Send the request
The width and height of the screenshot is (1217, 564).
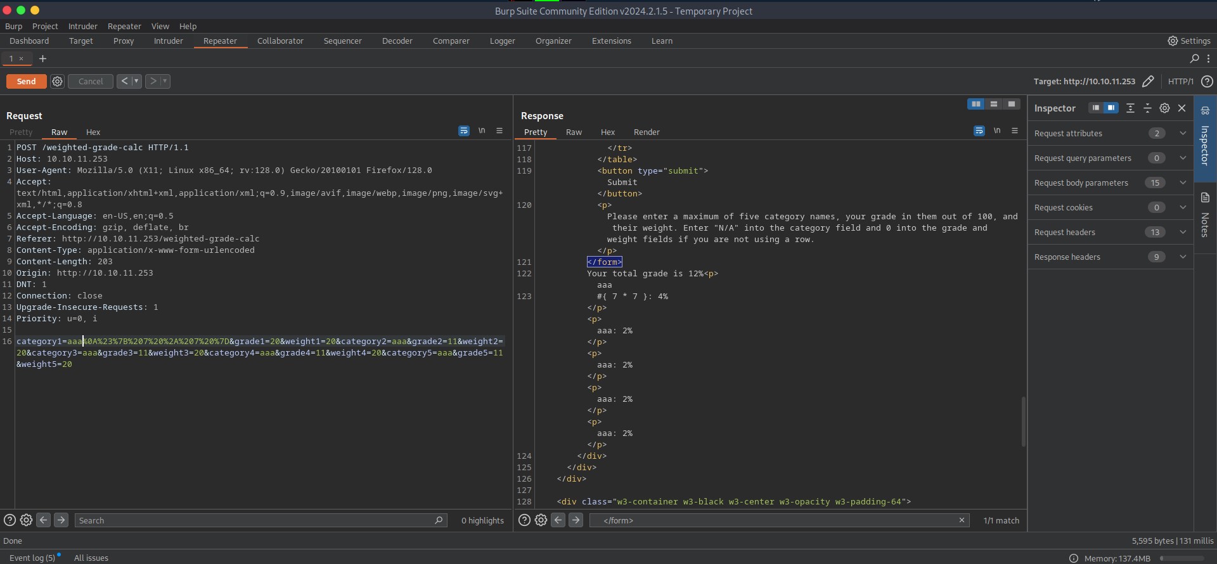click(x=26, y=81)
